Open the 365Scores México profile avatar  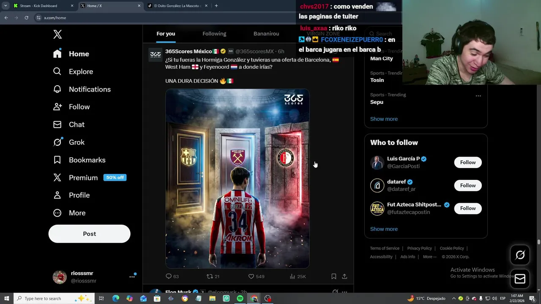155,55
